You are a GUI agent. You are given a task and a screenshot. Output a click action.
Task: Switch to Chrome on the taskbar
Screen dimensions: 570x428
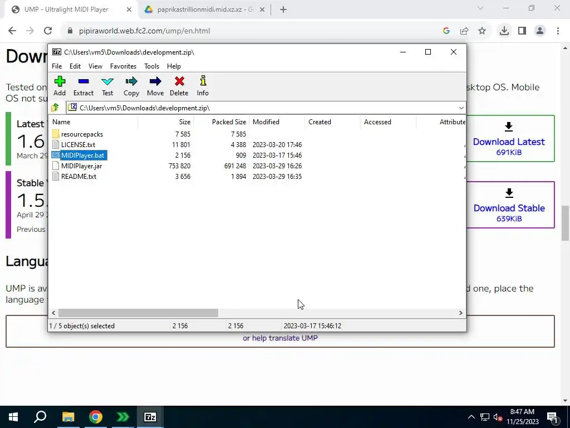(96, 417)
